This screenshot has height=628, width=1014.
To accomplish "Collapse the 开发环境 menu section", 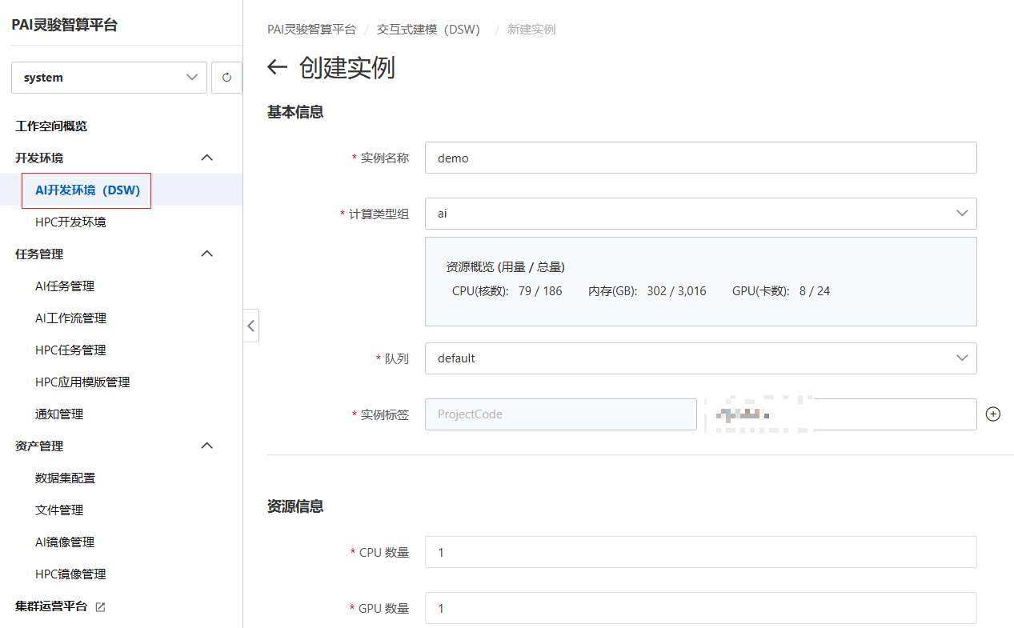I will click(x=206, y=158).
